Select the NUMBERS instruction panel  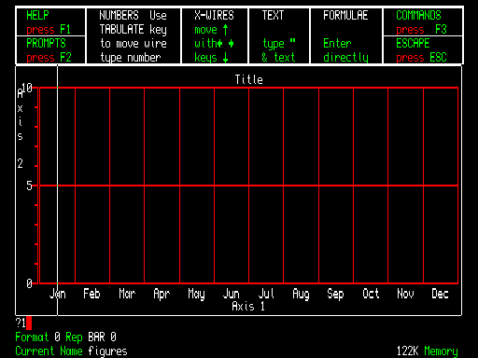[134, 36]
